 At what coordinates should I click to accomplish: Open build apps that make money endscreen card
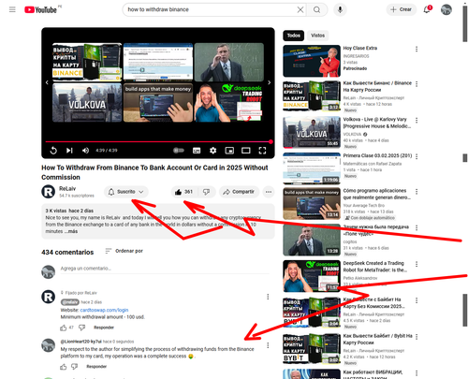click(x=158, y=102)
